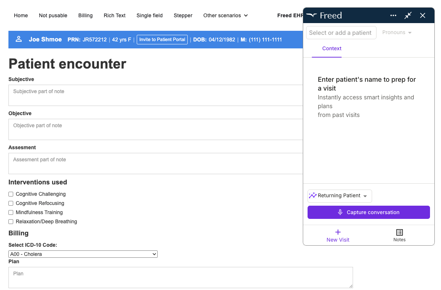This screenshot has width=441, height=290.
Task: Enable Mindfulness Training checkbox
Action: click(11, 212)
